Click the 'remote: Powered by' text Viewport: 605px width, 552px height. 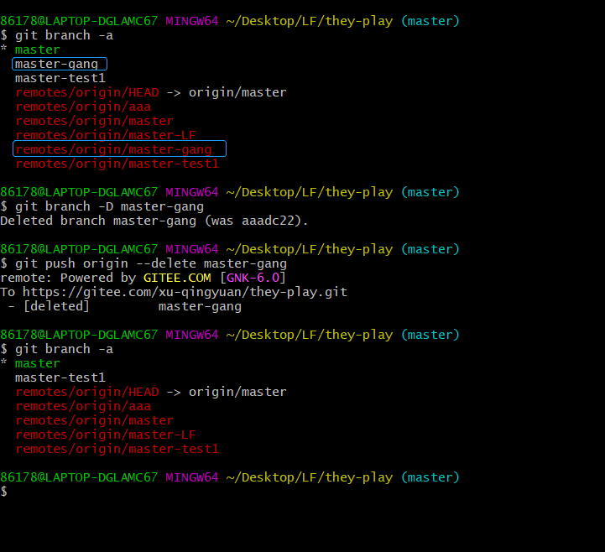click(68, 278)
